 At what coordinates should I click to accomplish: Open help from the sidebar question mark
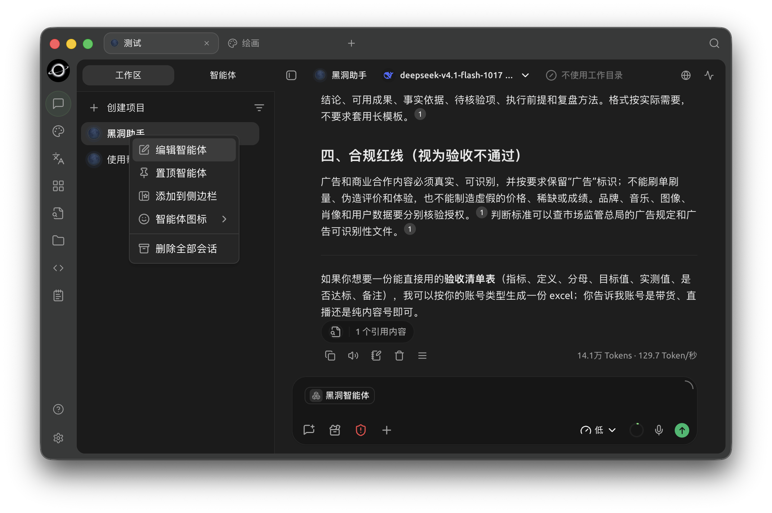pyautogui.click(x=58, y=409)
